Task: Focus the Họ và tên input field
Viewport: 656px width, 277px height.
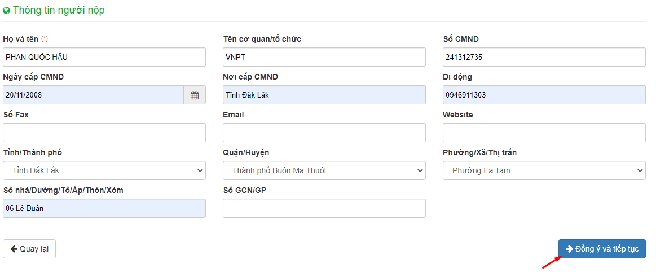Action: pos(104,57)
